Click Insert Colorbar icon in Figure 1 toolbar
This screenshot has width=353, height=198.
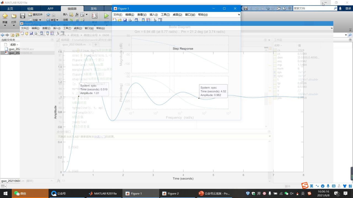coord(143,20)
